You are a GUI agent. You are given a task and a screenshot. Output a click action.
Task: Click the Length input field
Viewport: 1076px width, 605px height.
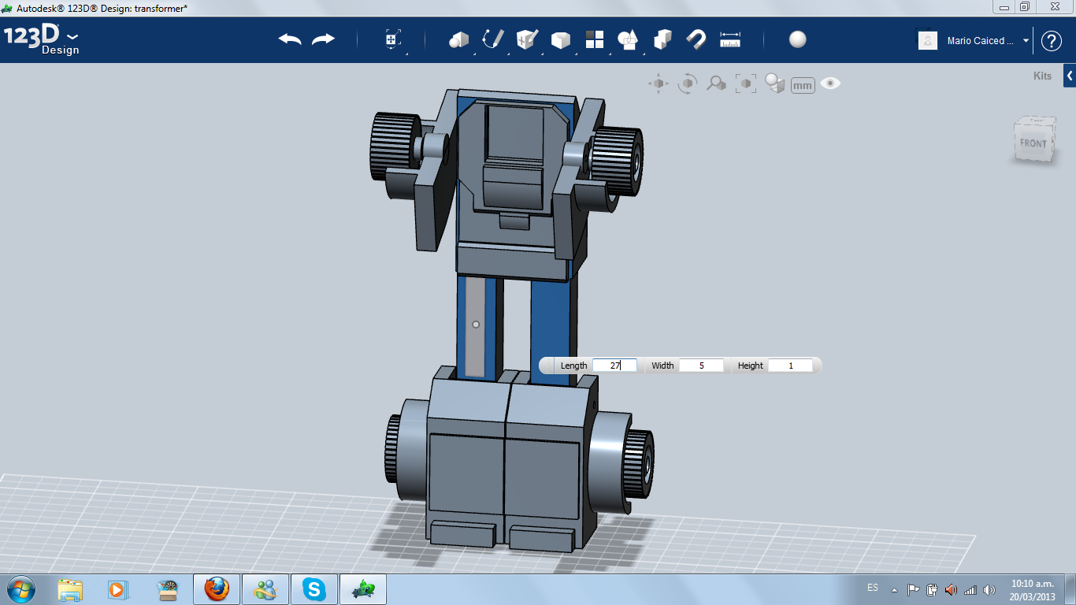(x=614, y=366)
